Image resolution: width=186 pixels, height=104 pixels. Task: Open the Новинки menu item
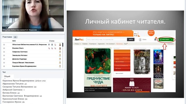pyautogui.click(x=85, y=44)
